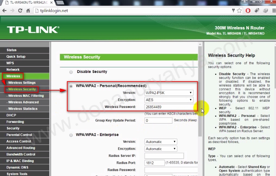Viewport: 276px width, 176px height.
Task: Select the Wireless menu item
Action: click(25, 76)
